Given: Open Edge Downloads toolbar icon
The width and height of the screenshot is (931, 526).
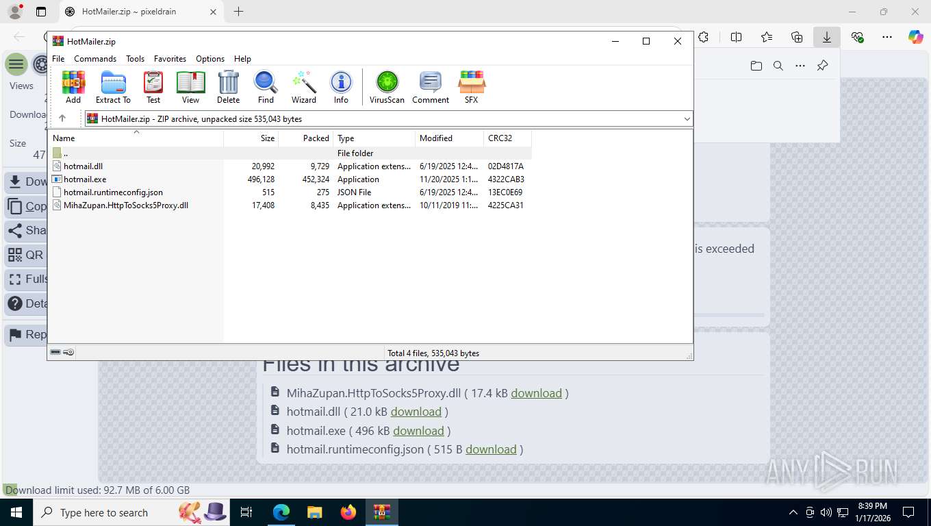Looking at the screenshot, I should (827, 37).
